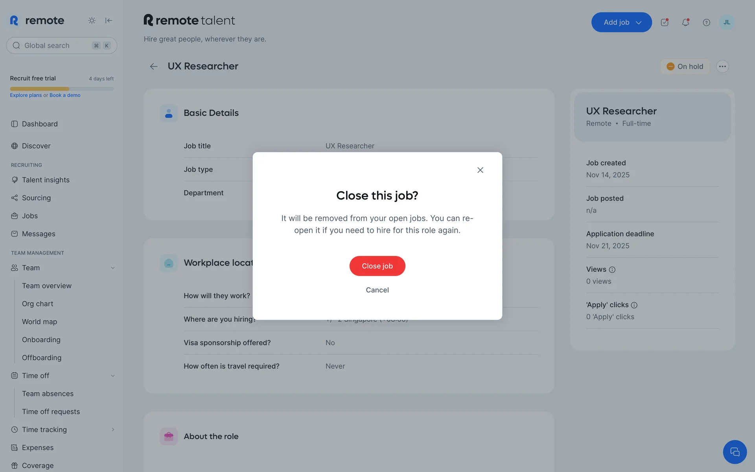Click Cancel in the dialog
Screen dimensions: 755x472
pyautogui.click(x=377, y=290)
